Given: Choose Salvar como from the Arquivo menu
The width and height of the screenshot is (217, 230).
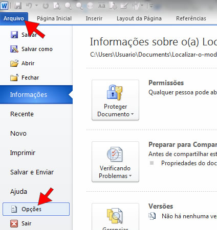Looking at the screenshot, I should [x=31, y=49].
